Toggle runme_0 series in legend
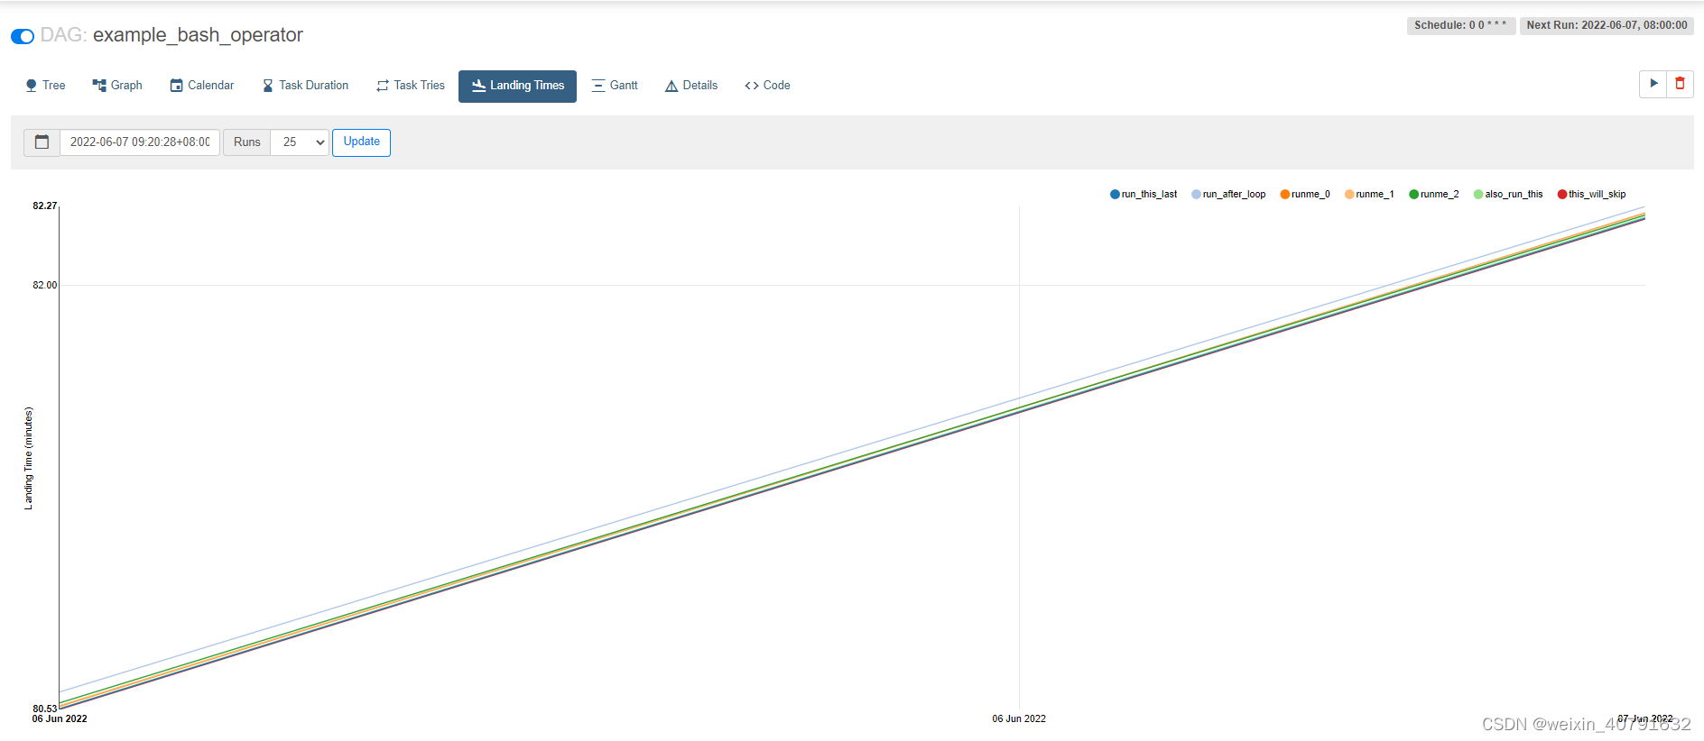Image resolution: width=1704 pixels, height=741 pixels. coord(1305,194)
